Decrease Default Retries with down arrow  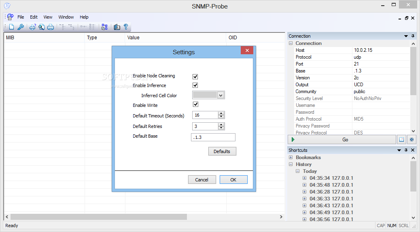pyautogui.click(x=221, y=128)
